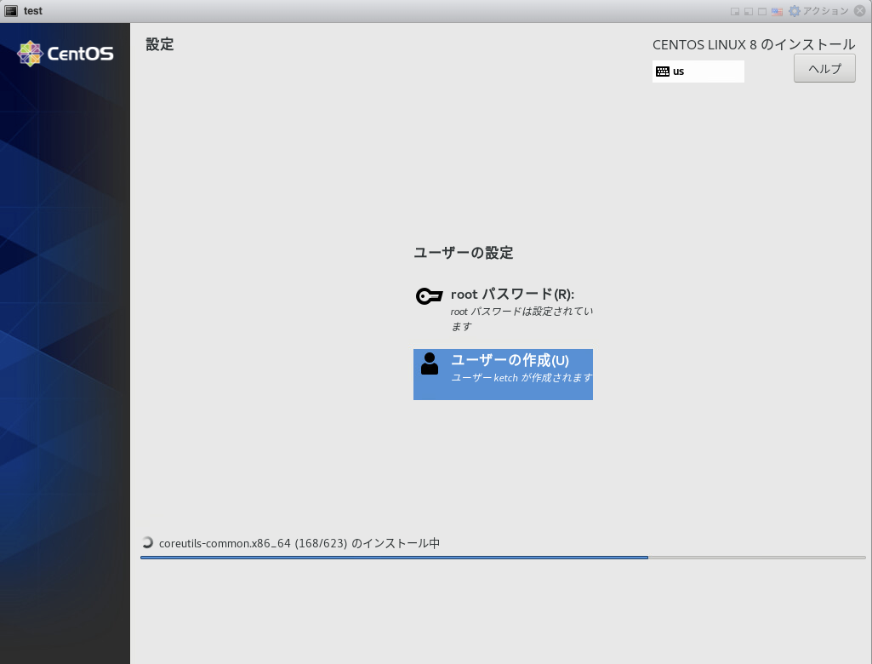The height and width of the screenshot is (664, 872).
Task: Open the Action (アクション) gear menu
Action: coord(818,10)
